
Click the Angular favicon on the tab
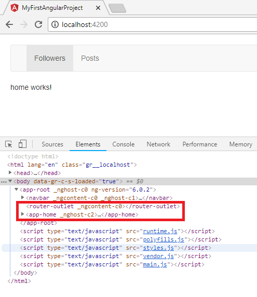[x=15, y=8]
